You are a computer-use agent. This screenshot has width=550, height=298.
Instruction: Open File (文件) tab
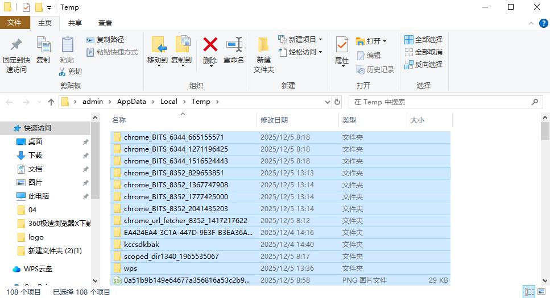click(x=14, y=23)
